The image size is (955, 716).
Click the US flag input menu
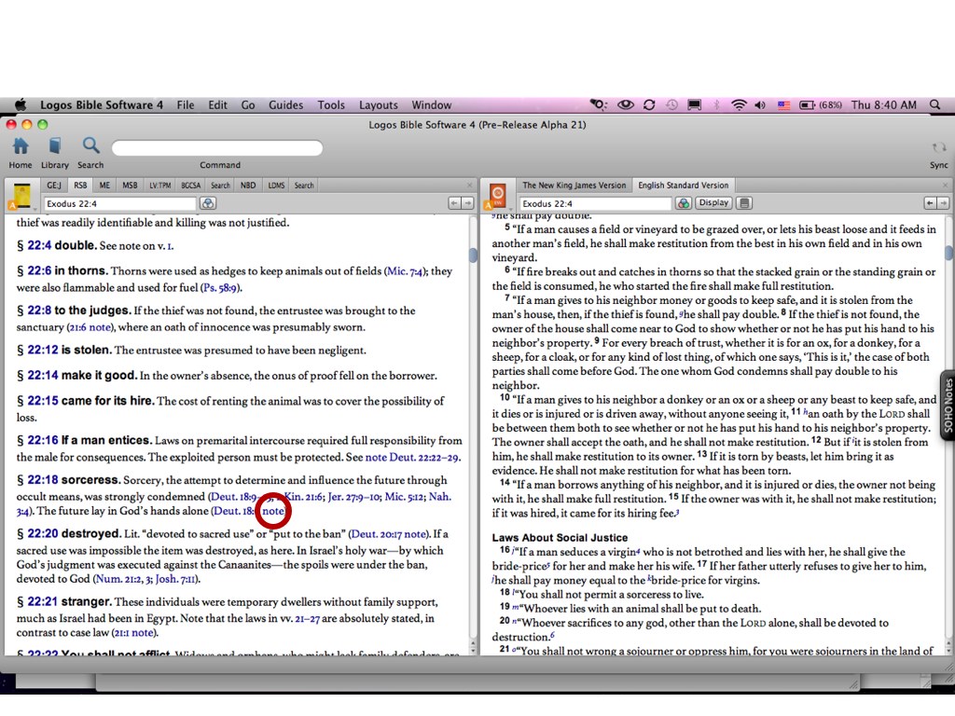[783, 104]
